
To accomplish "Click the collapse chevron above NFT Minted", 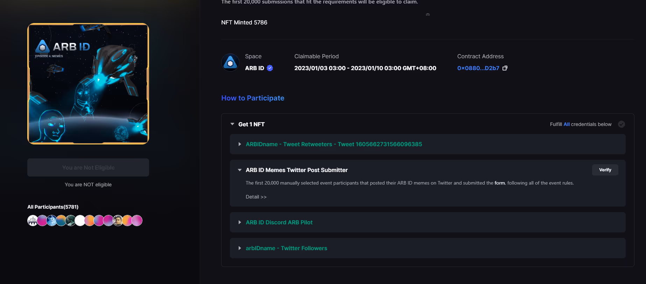I will click(428, 15).
